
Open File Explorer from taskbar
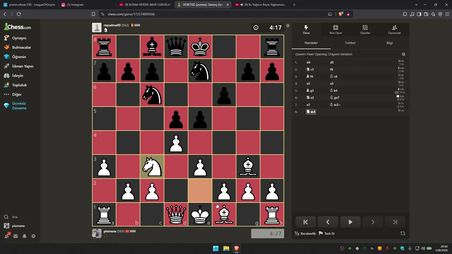click(x=226, y=248)
